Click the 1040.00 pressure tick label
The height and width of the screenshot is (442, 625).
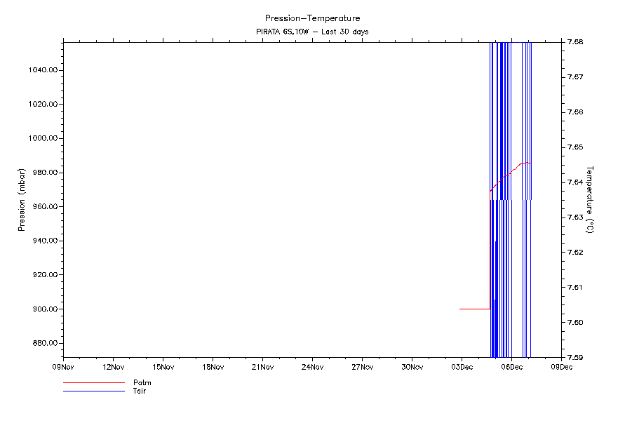tap(43, 70)
